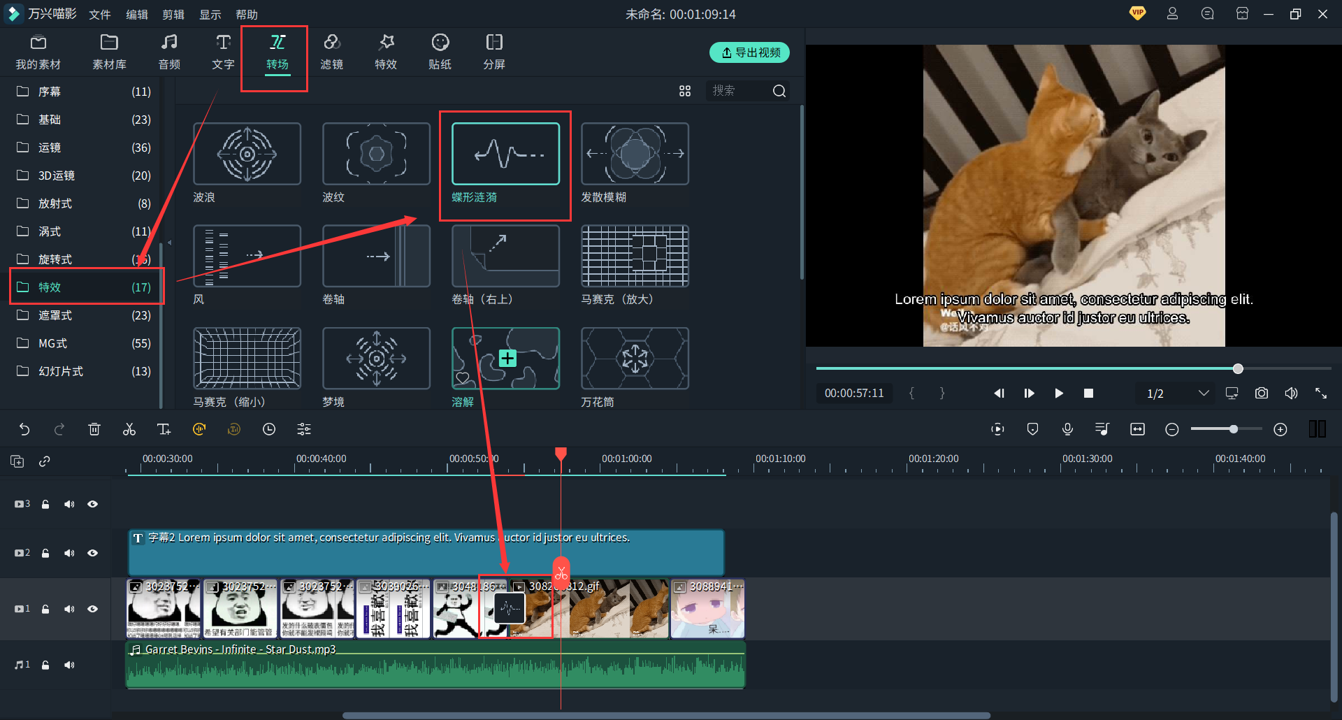Expand the preview quality 1/2 dropdown
The image size is (1342, 720).
point(1204,393)
